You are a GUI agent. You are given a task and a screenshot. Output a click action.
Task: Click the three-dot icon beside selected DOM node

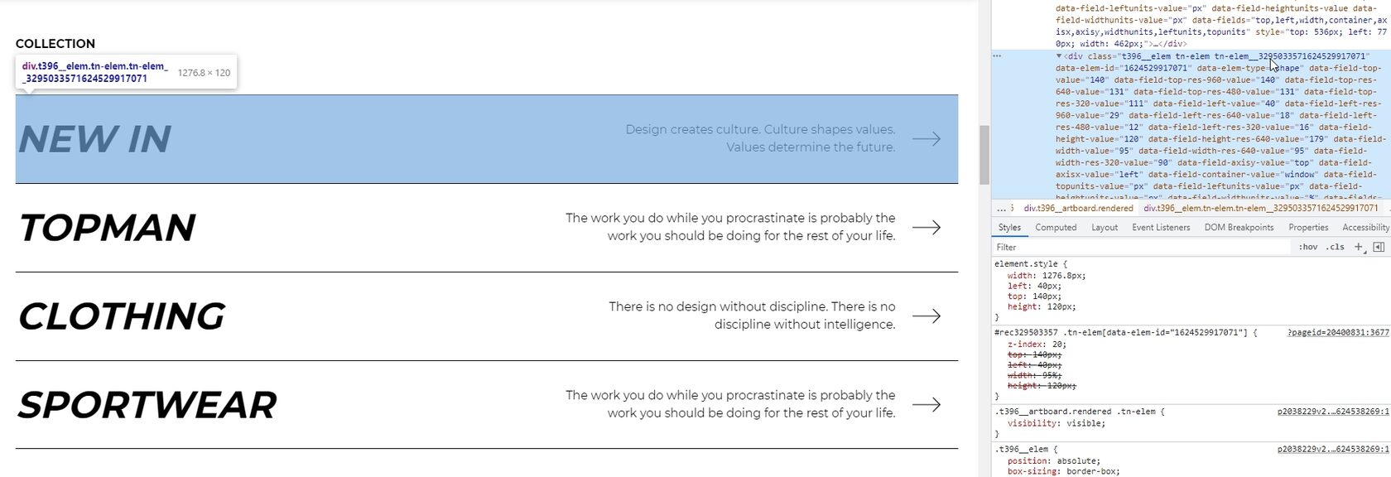coord(997,56)
